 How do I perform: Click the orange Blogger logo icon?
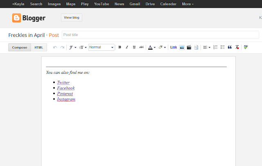16,18
